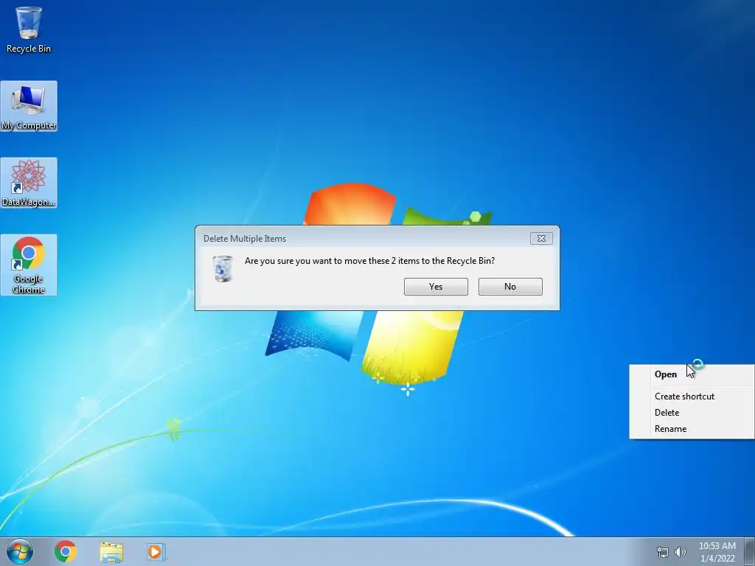This screenshot has width=755, height=566.
Task: Click the taskbar clock showing 10:53 AM
Action: 717,552
